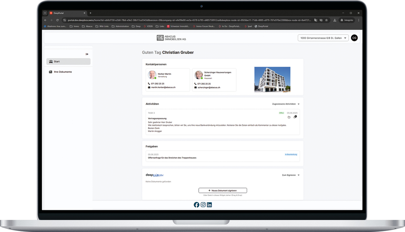Click the folder icon in TASK-3
The image size is (405, 232).
point(289,117)
